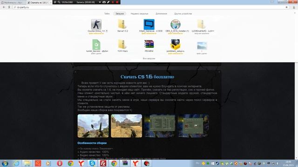Open the WinRAR taskbar icon
This screenshot has width=298, height=167.
pyautogui.click(x=125, y=163)
